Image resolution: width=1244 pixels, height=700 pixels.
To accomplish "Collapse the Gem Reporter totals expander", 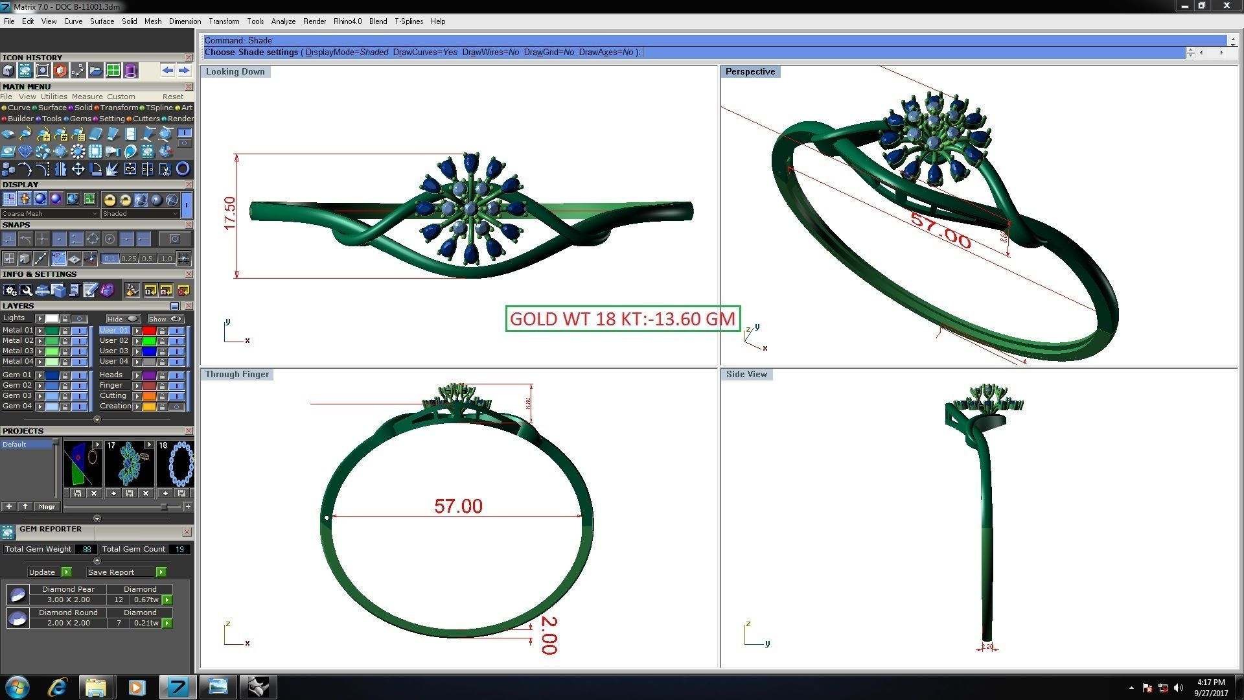I will [97, 561].
